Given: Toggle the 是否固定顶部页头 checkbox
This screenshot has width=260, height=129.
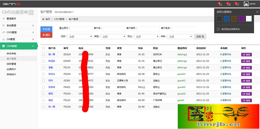Looking at the screenshot, I should 218,29.
